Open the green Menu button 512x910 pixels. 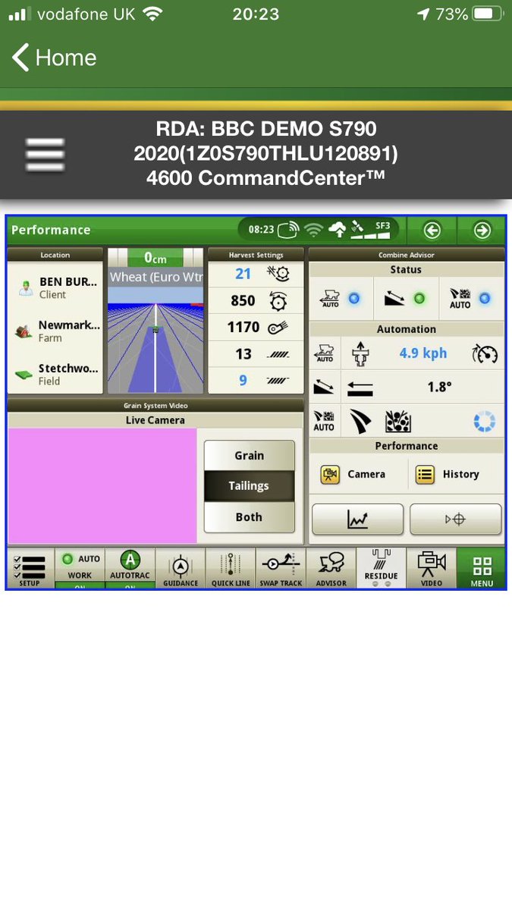481,568
